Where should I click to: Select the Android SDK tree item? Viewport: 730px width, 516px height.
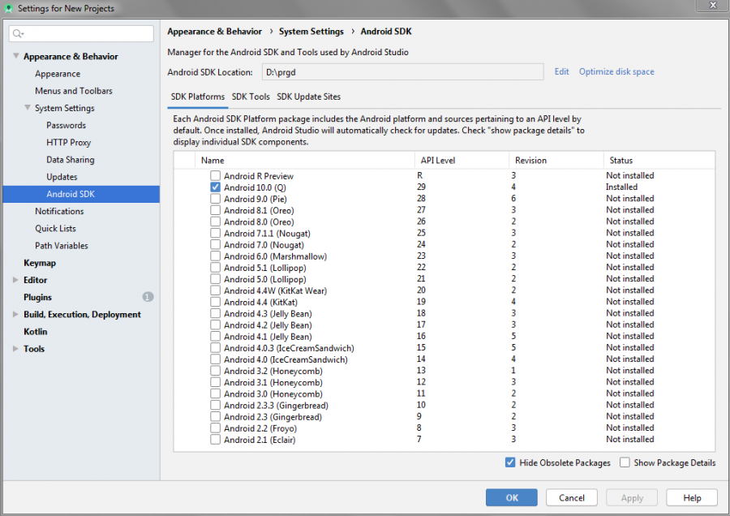click(81, 194)
